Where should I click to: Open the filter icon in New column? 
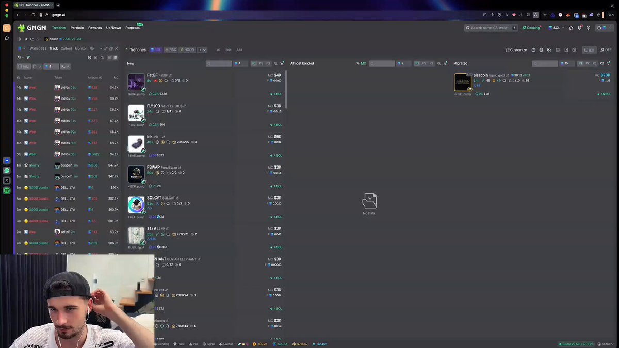click(x=282, y=63)
